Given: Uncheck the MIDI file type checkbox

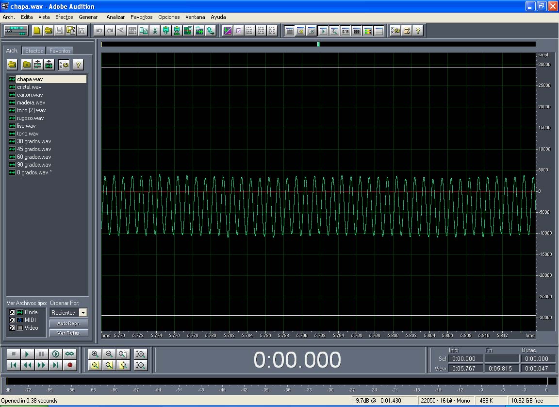Looking at the screenshot, I should pos(12,320).
